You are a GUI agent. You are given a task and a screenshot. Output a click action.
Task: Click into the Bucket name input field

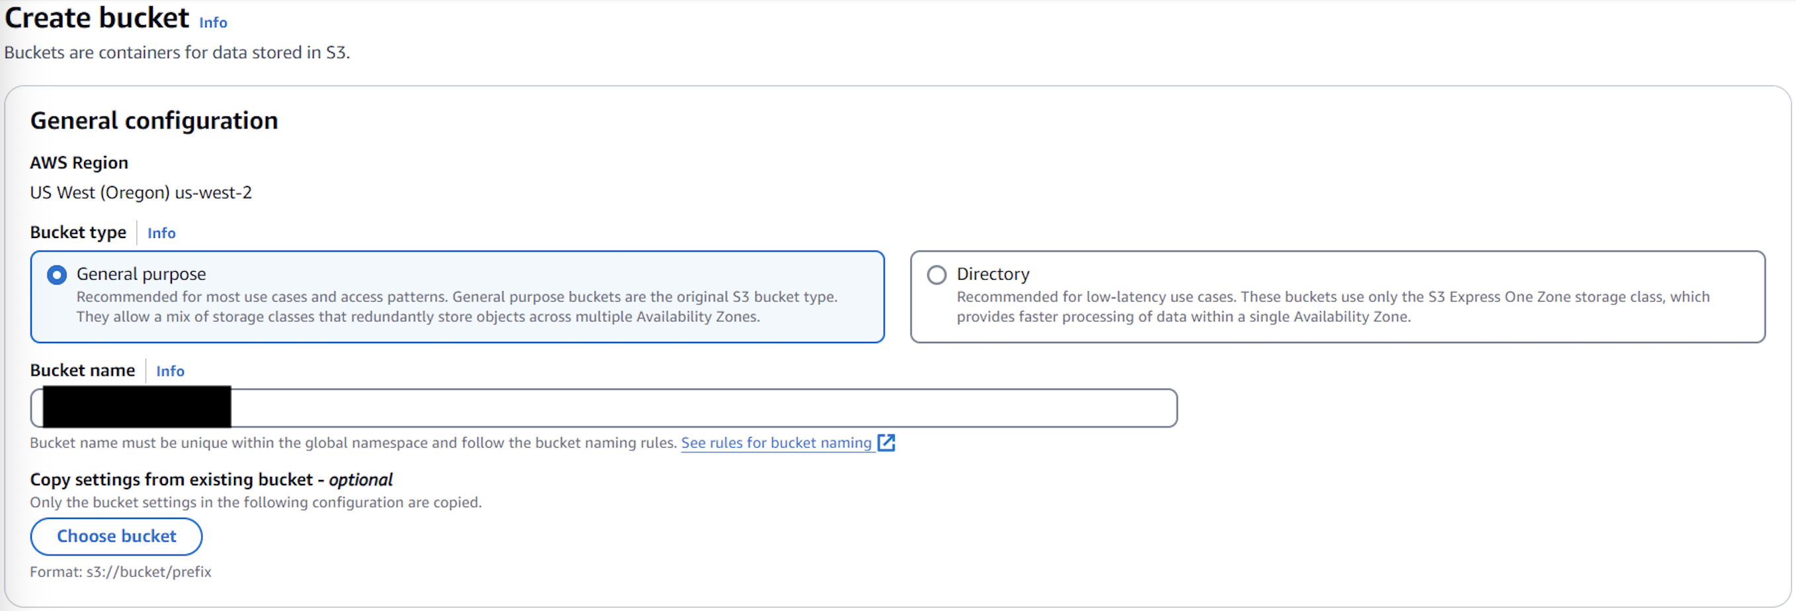(604, 408)
